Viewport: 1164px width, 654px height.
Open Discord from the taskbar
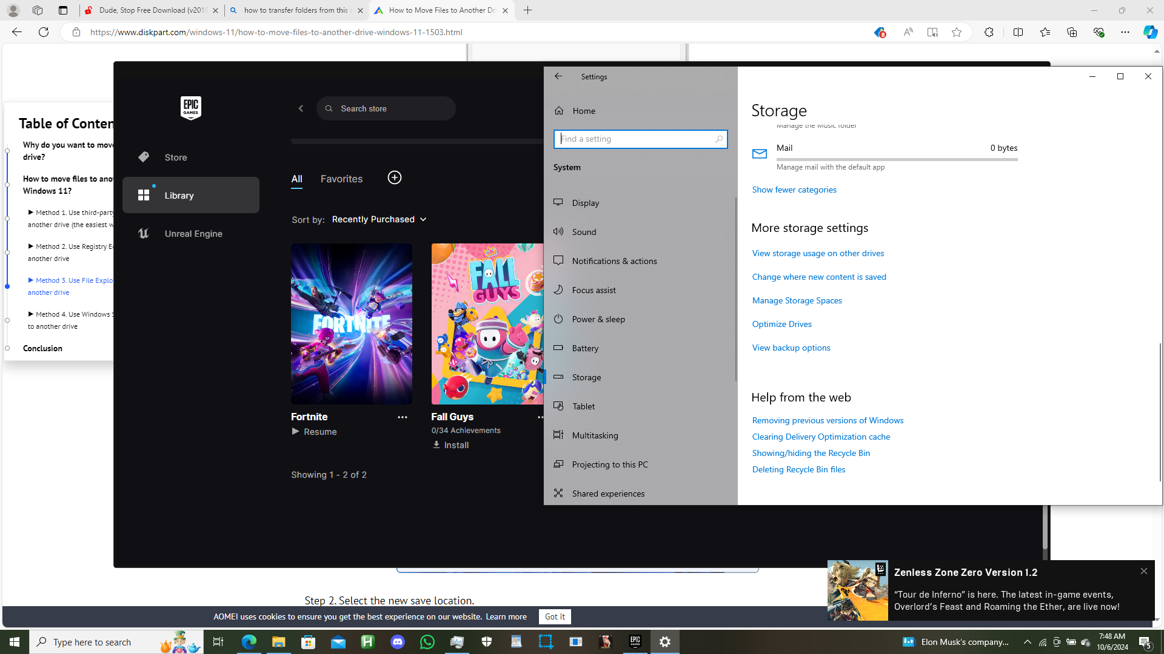tap(397, 642)
